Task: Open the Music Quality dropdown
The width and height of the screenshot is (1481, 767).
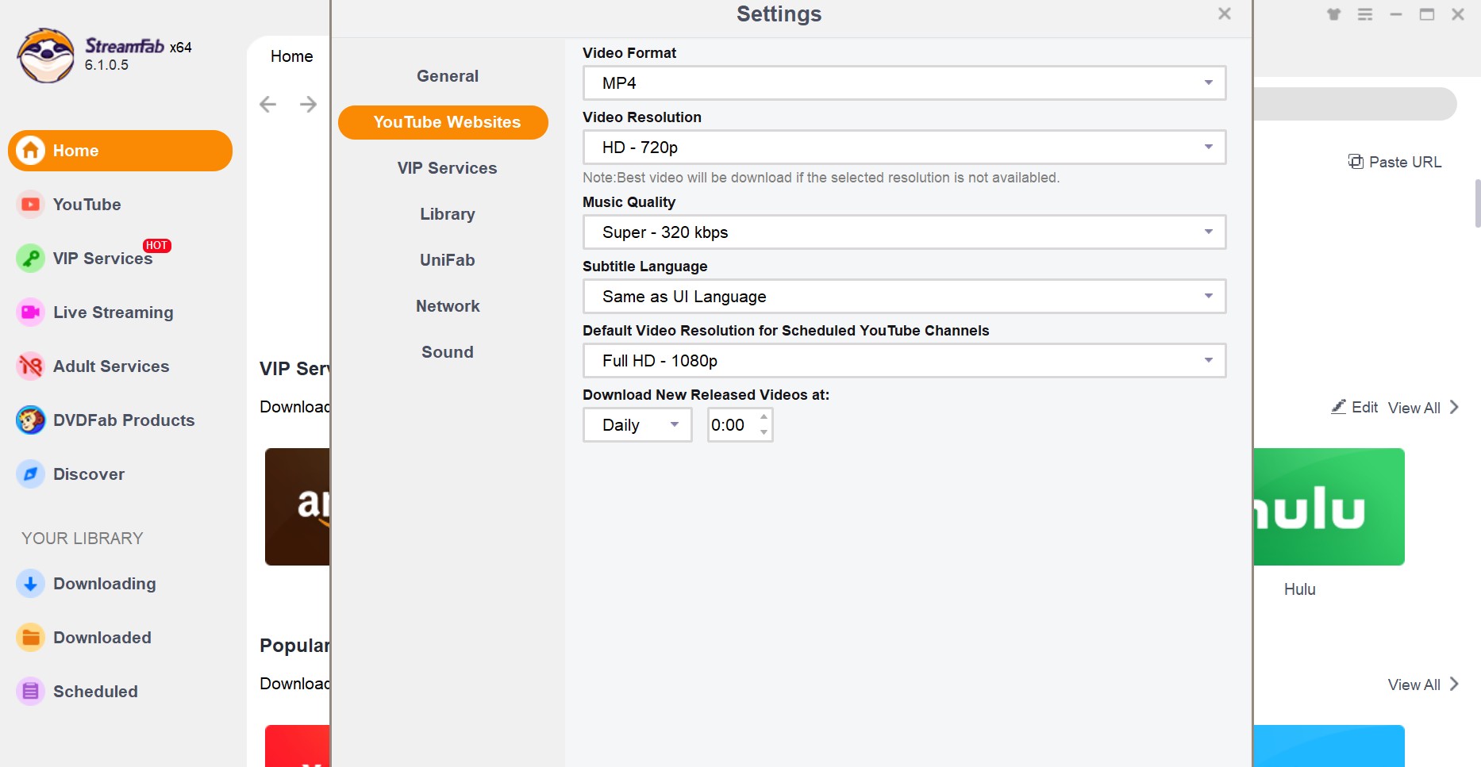Action: pyautogui.click(x=904, y=232)
